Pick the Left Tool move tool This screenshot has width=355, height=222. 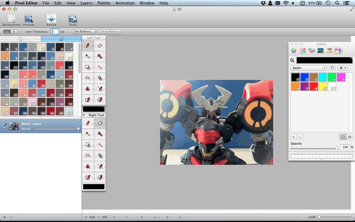click(99, 78)
